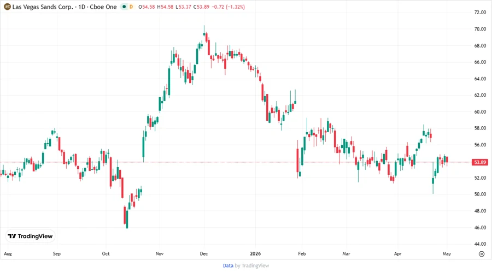The image size is (492, 272).
Task: Click the 70.00 price axis label
Action: coord(480,29)
